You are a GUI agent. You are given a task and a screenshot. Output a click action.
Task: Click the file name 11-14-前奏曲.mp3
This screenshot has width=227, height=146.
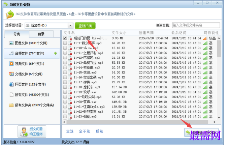tap(87, 67)
